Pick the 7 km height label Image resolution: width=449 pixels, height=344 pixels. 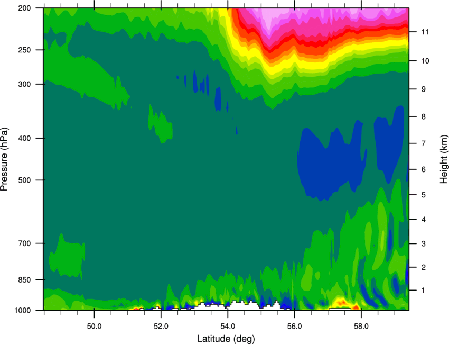tap(423, 143)
